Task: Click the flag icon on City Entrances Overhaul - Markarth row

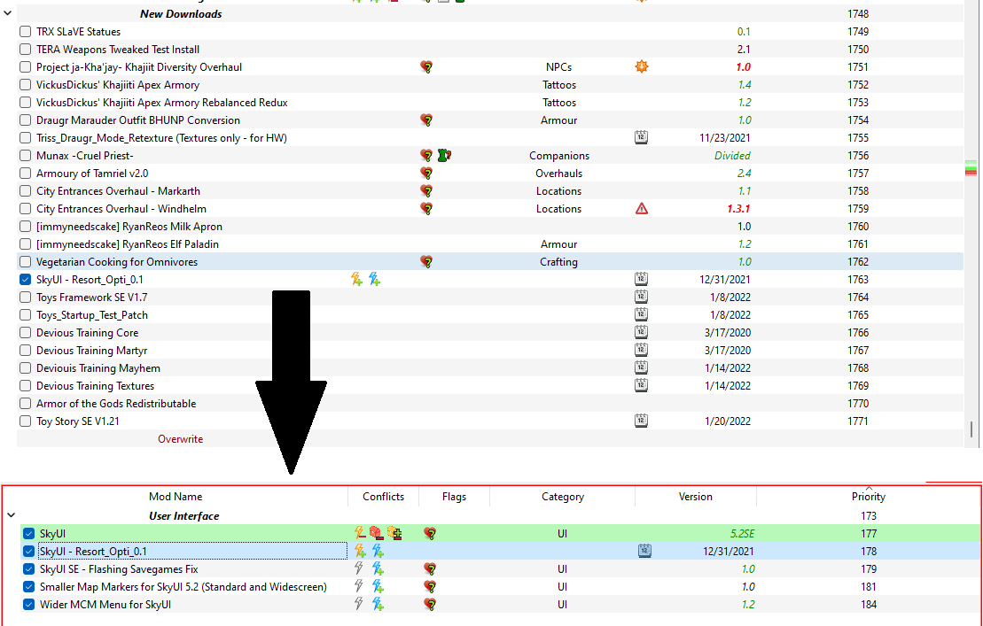Action: pyautogui.click(x=426, y=191)
